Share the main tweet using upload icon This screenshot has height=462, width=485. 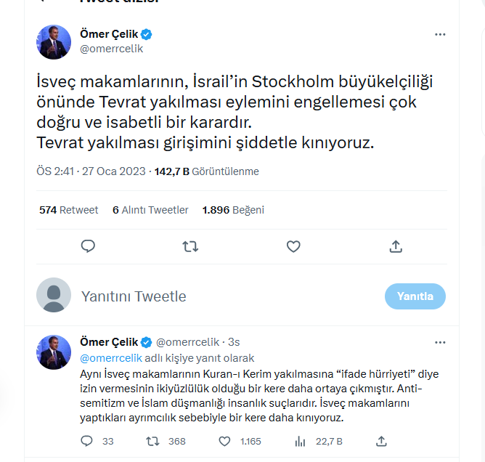point(396,246)
